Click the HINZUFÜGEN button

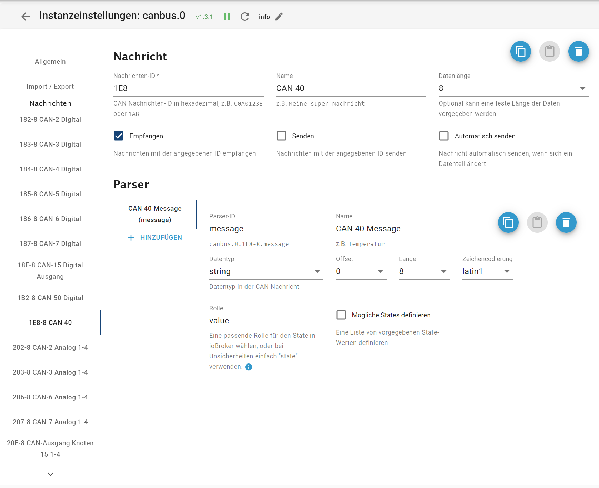coord(155,237)
